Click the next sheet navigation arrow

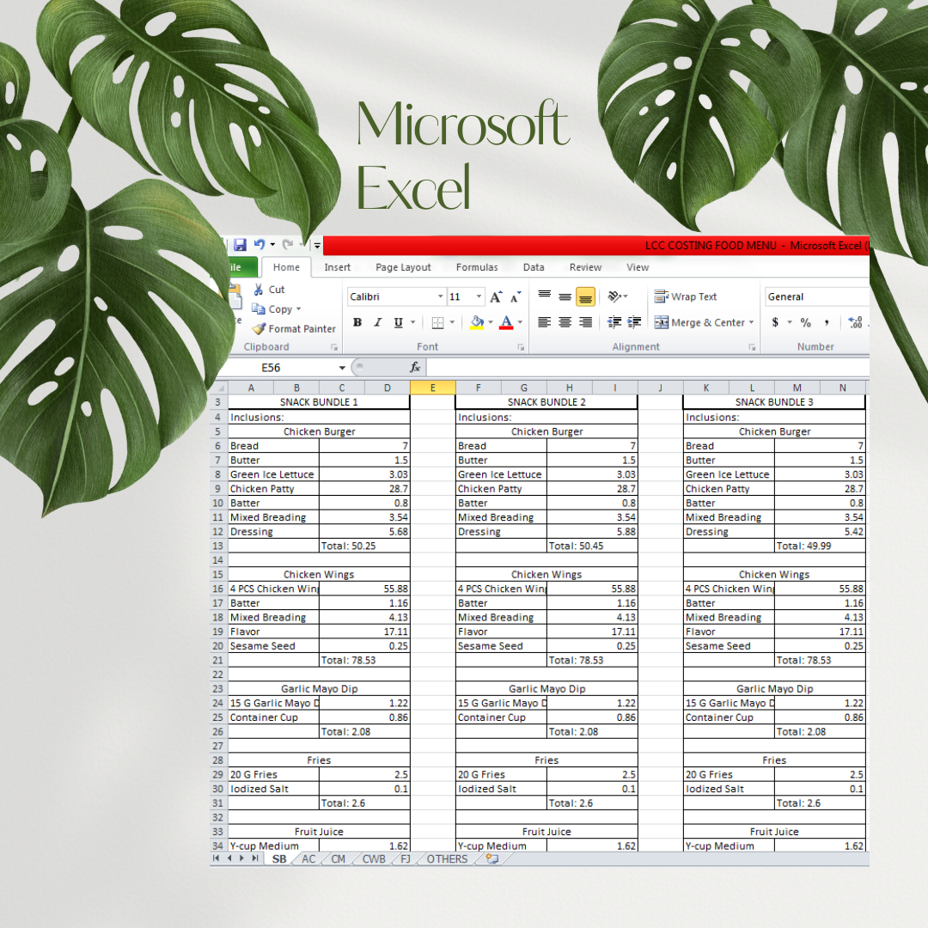241,858
